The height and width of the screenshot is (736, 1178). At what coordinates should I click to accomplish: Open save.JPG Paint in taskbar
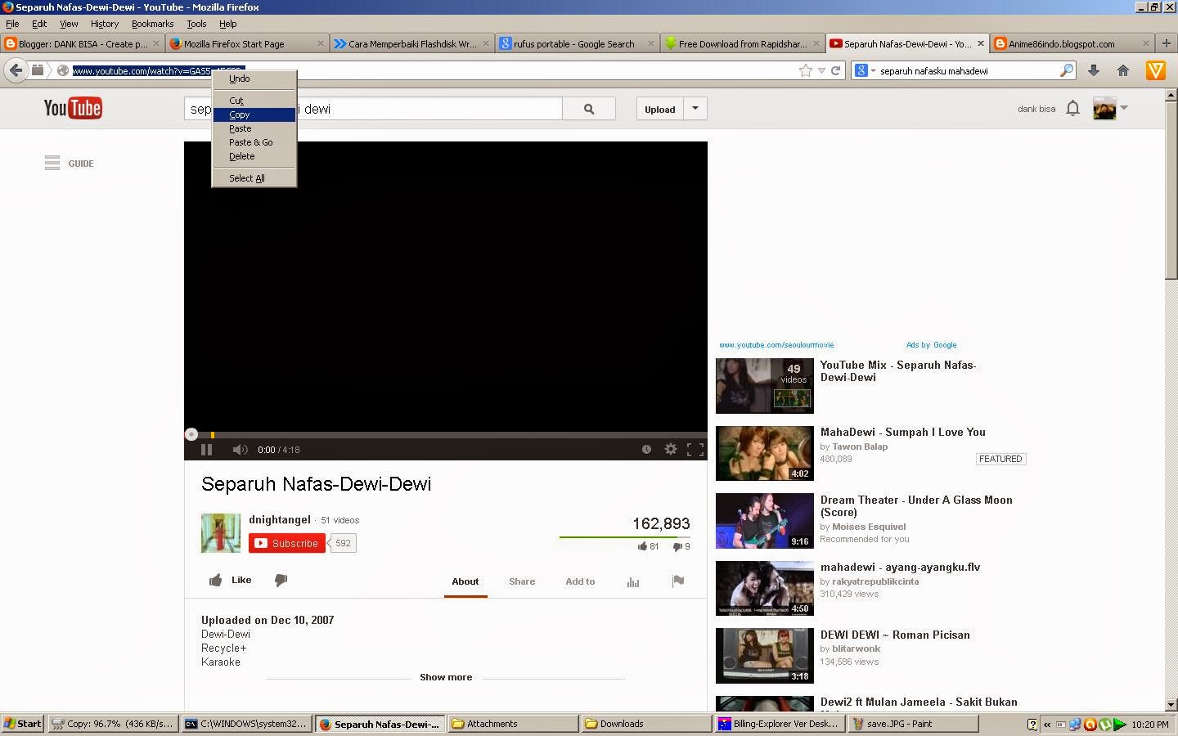coord(914,724)
